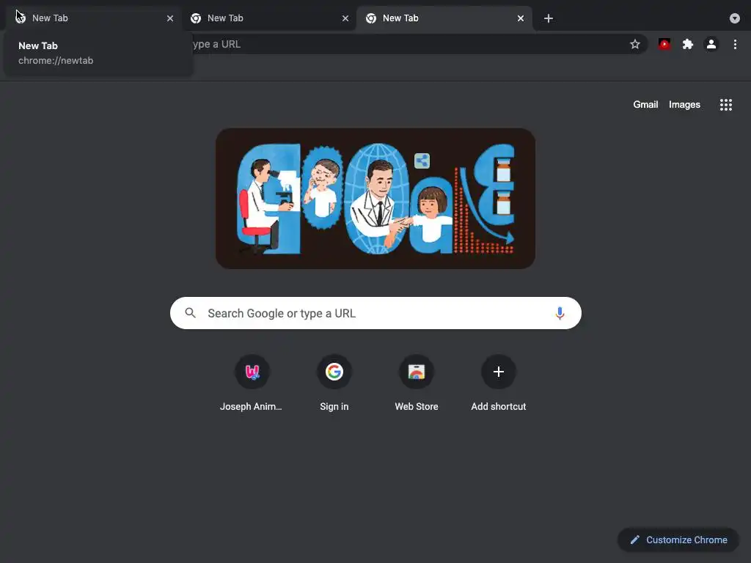Open the red YouTube extension icon

tap(664, 44)
